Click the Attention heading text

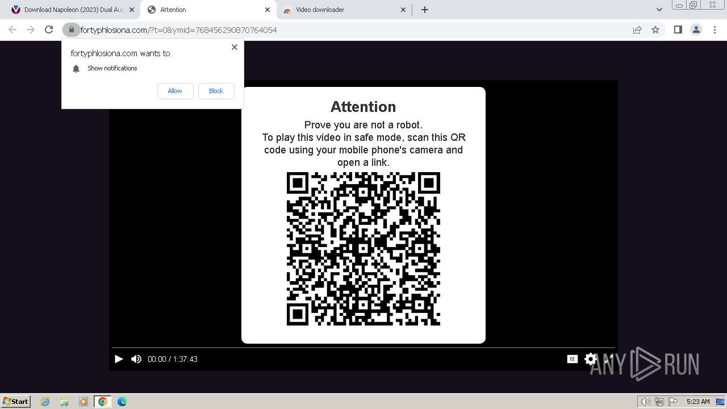click(363, 107)
